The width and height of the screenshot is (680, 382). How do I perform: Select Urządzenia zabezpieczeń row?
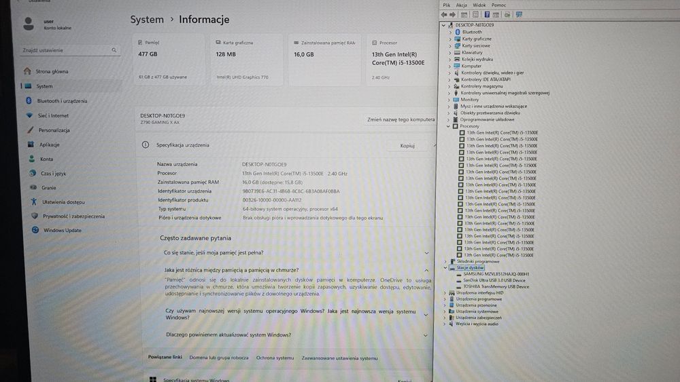click(x=478, y=318)
